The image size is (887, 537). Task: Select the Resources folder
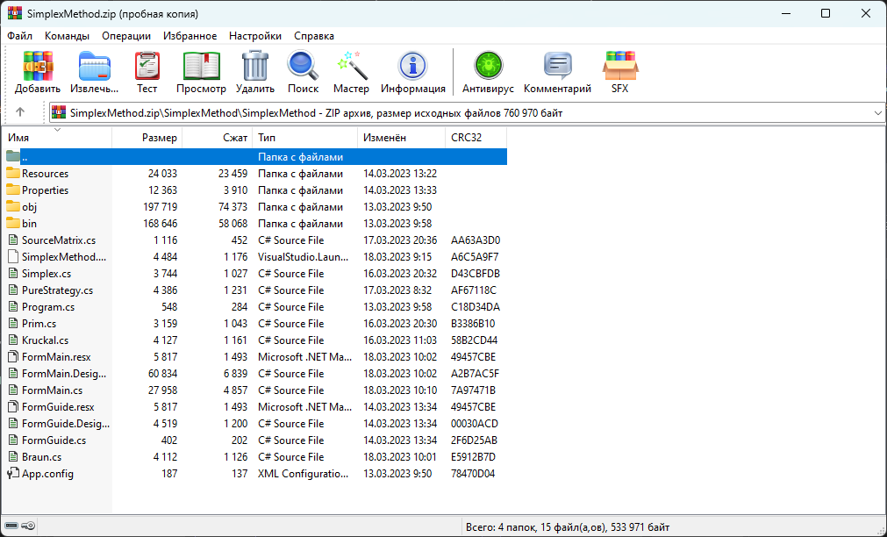(x=45, y=174)
